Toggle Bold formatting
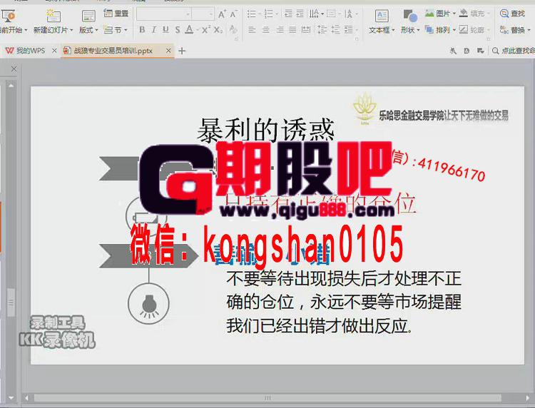Viewport: 535px width, 408px height. click(142, 30)
